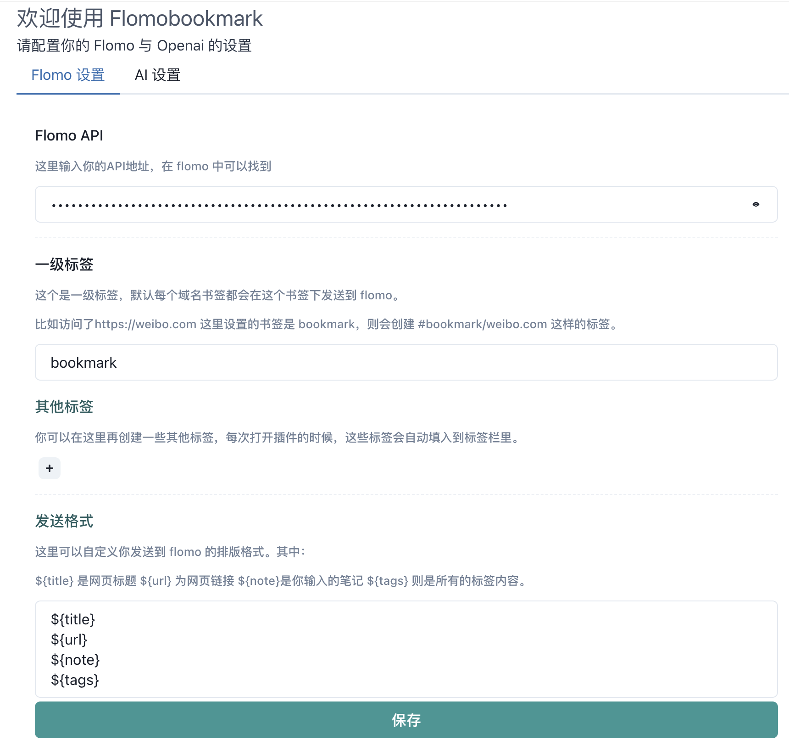Click the 保存 button
The width and height of the screenshot is (789, 752).
[406, 720]
